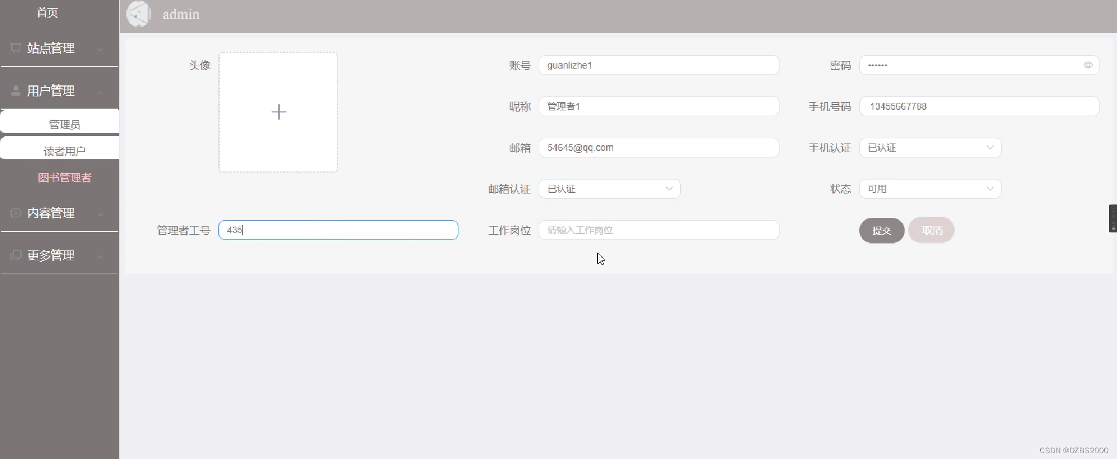
Task: Open 站点管理 sidebar menu
Action: pos(59,48)
